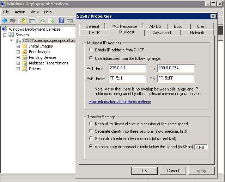Click the OK button

coord(144,171)
